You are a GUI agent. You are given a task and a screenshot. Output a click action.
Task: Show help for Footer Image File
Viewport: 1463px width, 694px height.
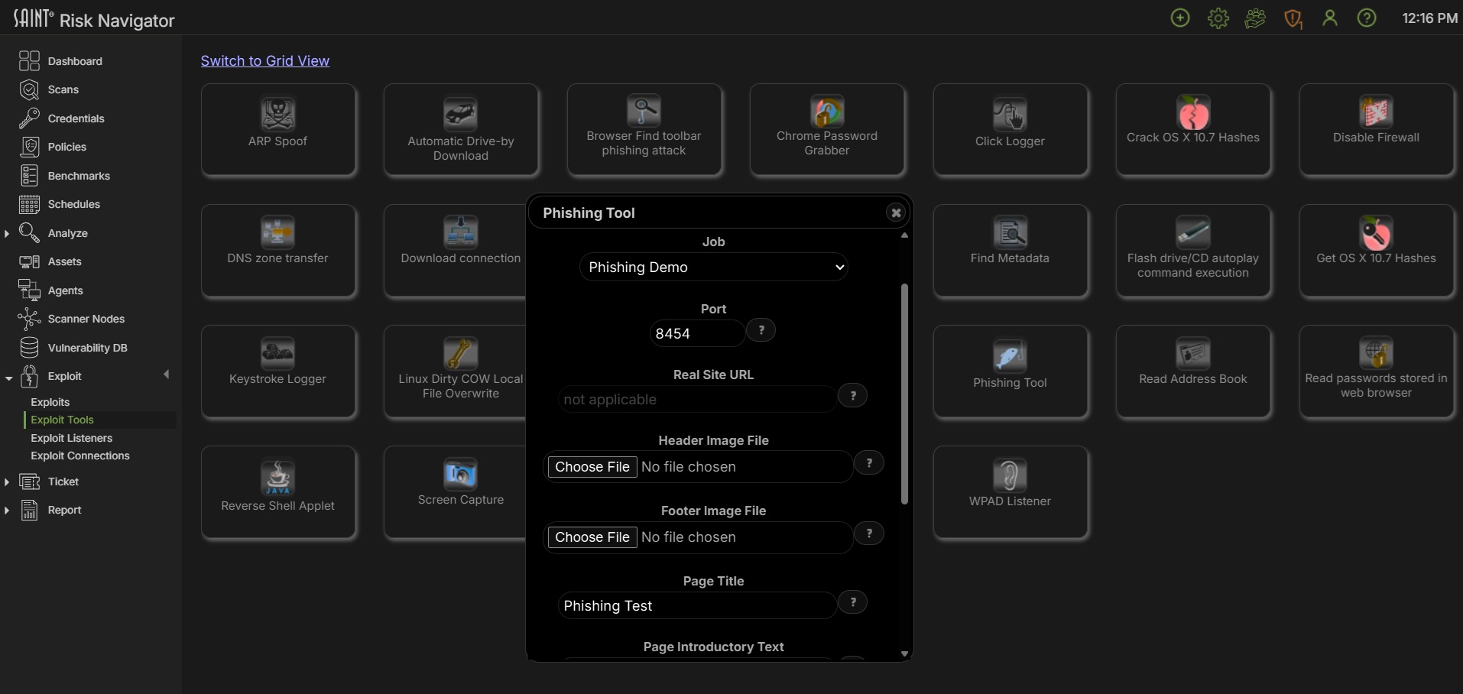point(869,533)
